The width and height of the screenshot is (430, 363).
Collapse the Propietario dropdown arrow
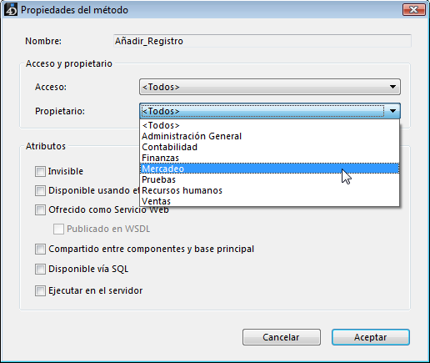(392, 111)
